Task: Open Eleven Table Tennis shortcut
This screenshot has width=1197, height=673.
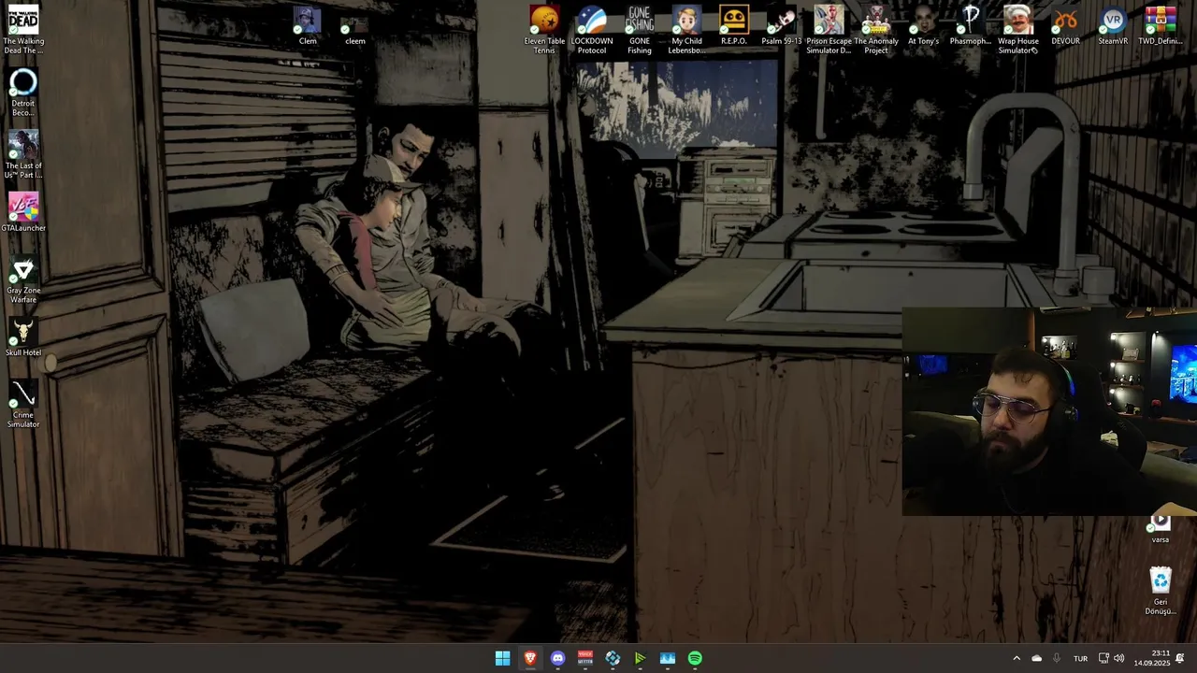Action: (x=544, y=29)
